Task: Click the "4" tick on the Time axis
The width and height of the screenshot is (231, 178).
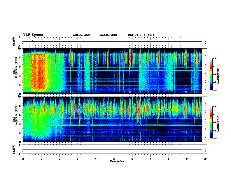Action: pyautogui.click(x=96, y=159)
